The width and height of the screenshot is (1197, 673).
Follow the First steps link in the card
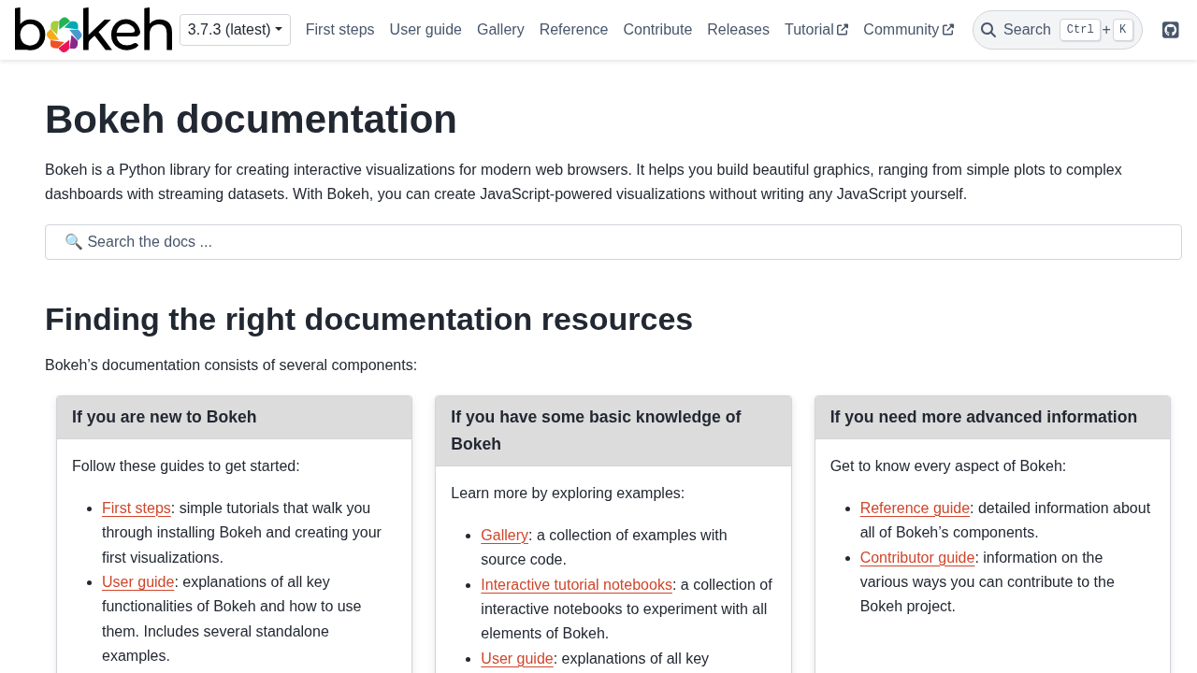pos(137,508)
